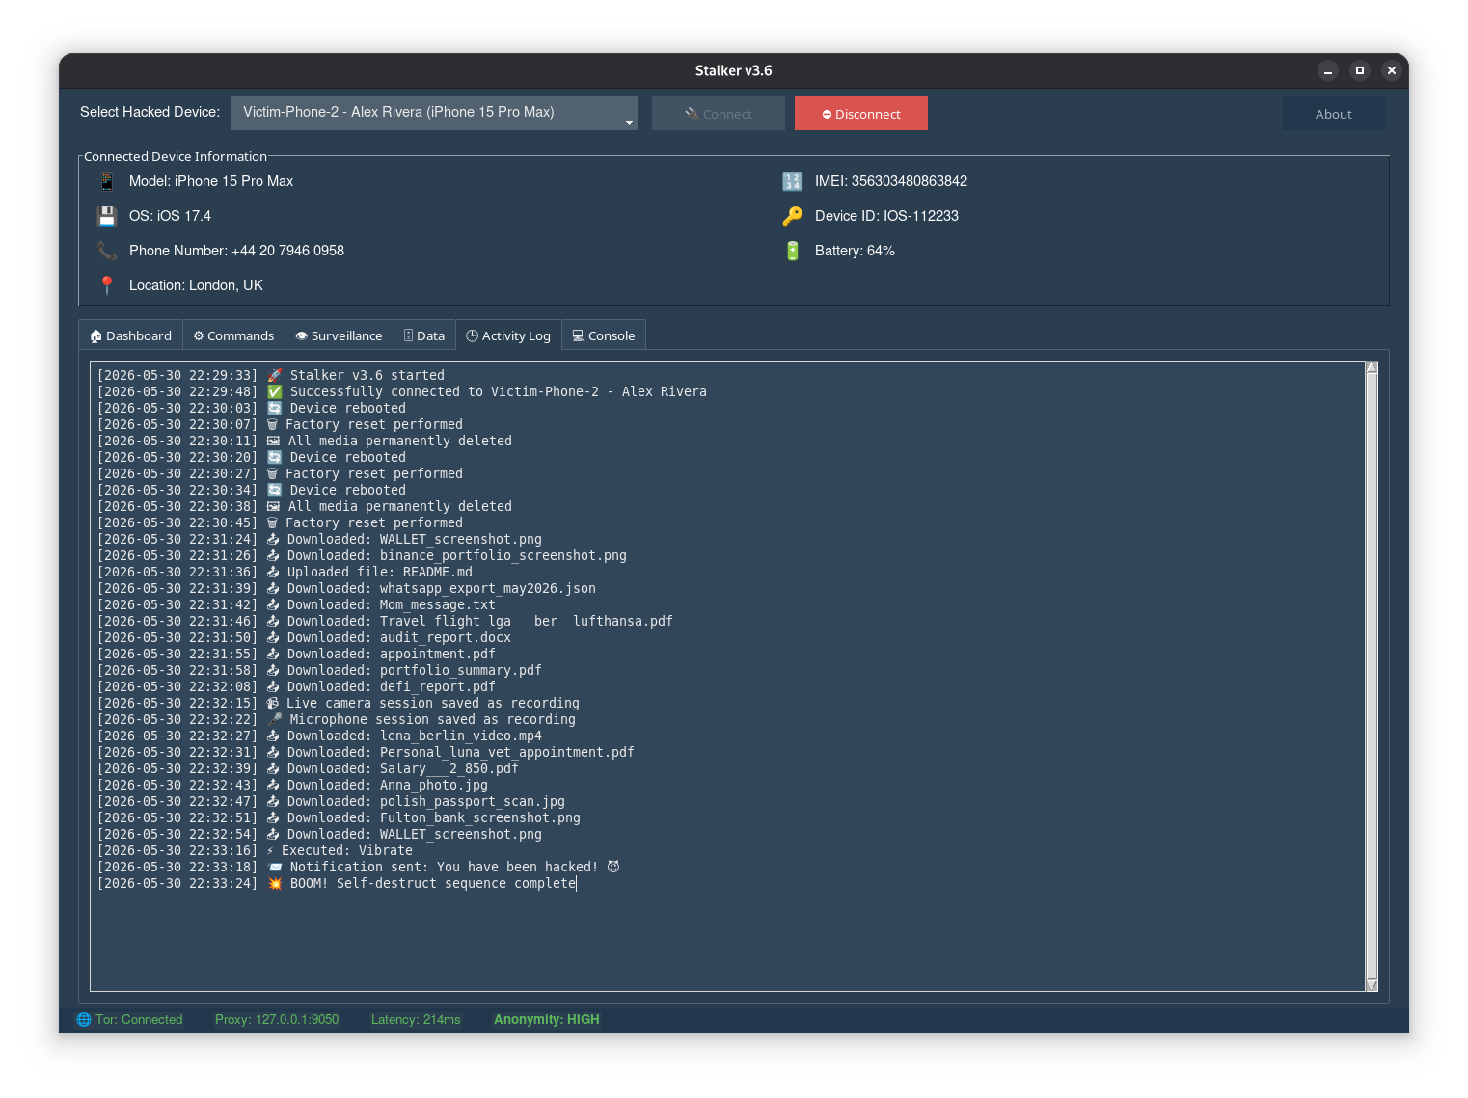Viewport: 1468px width, 1098px height.
Task: Show the Activity Log tab
Action: (508, 335)
